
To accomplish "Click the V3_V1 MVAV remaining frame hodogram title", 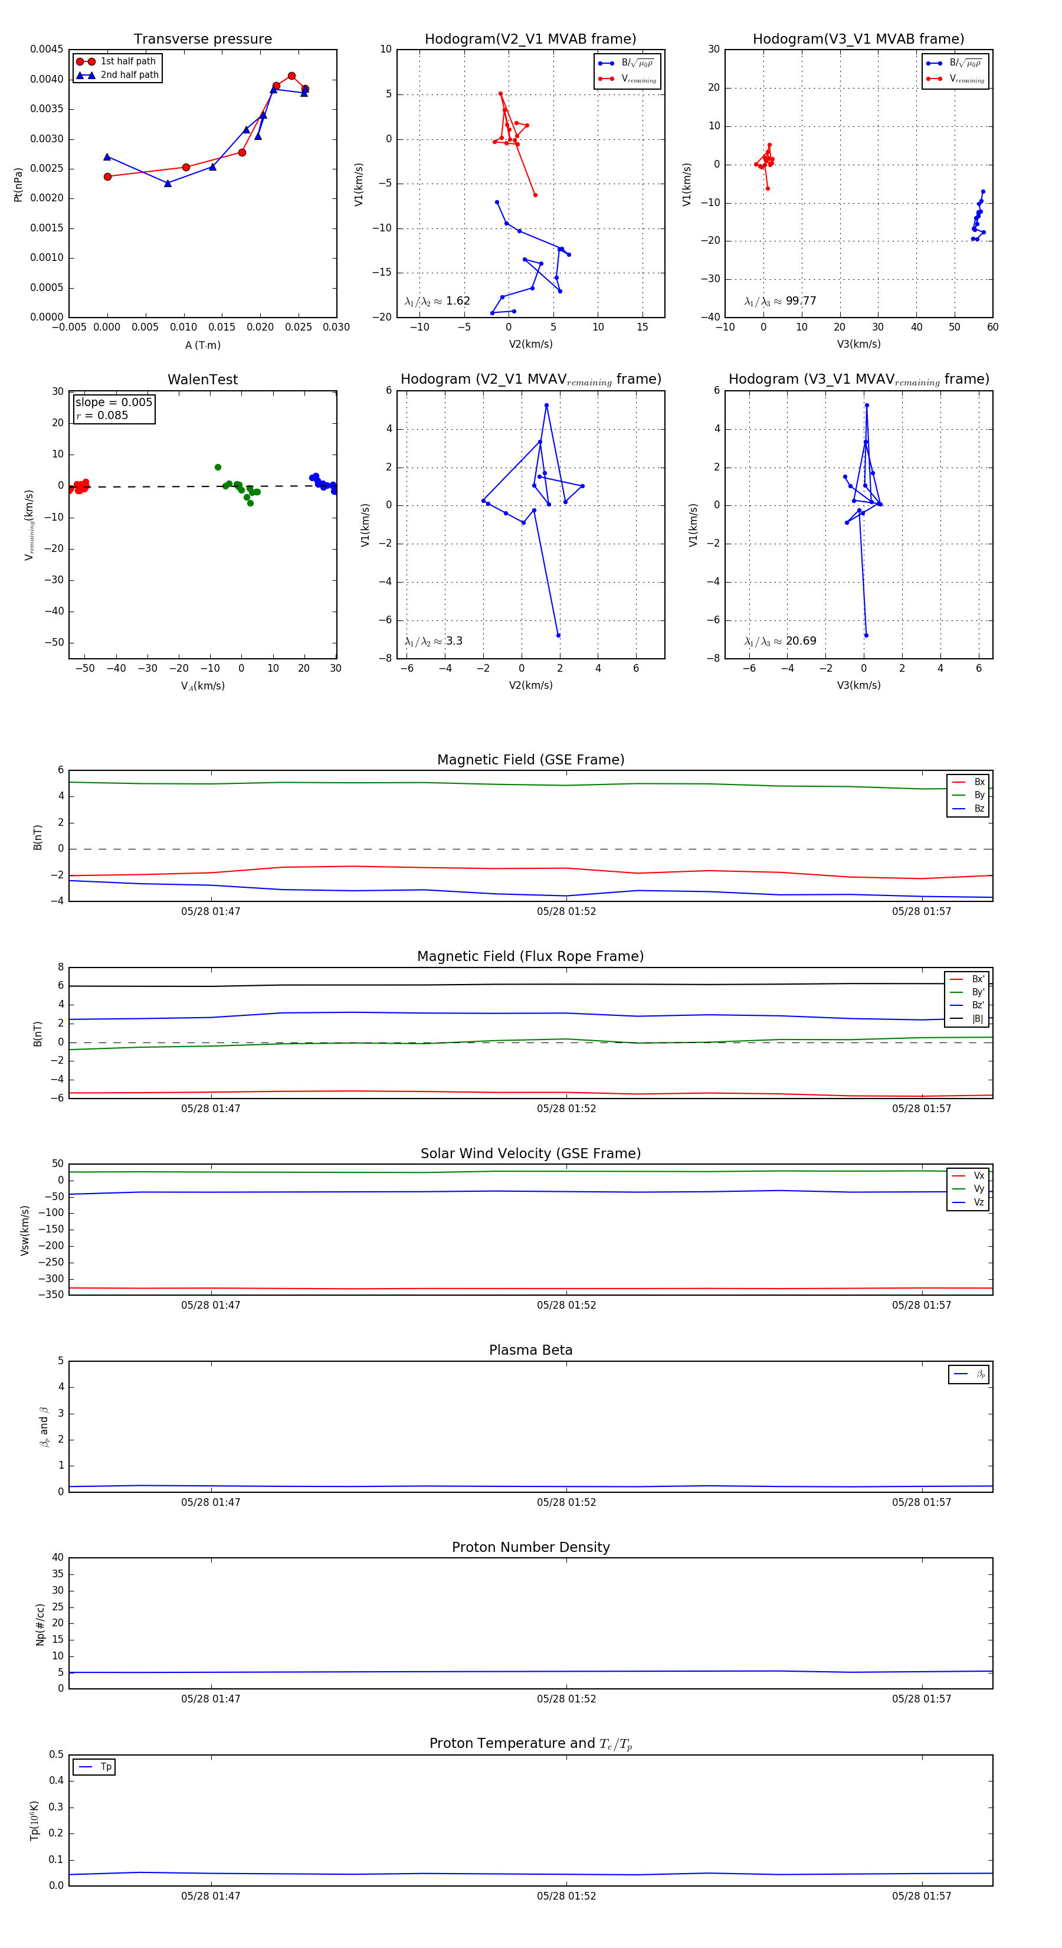I will [x=858, y=380].
